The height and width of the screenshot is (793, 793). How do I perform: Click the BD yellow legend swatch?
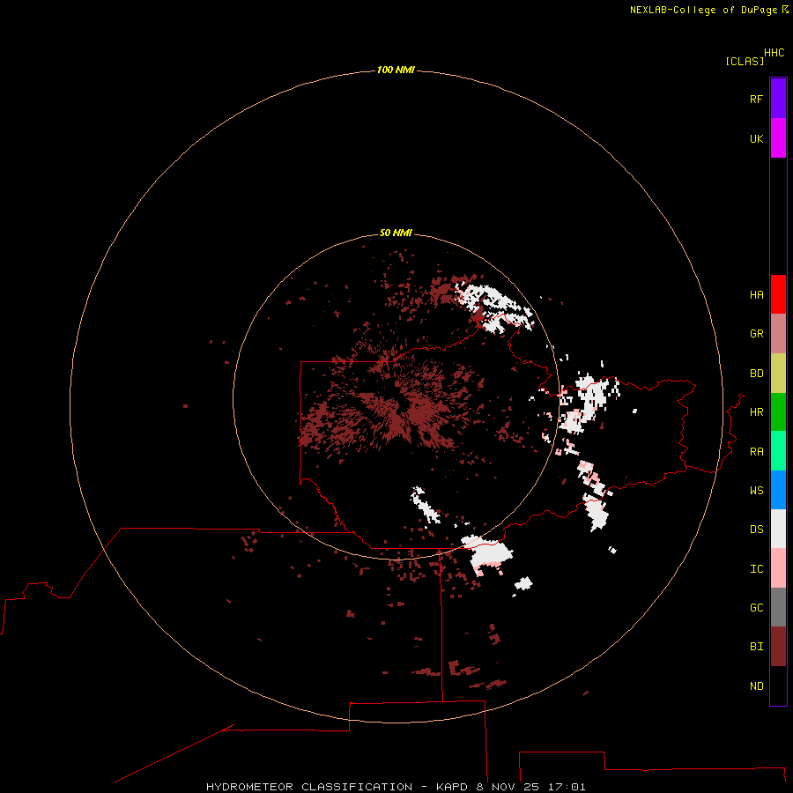coord(778,374)
